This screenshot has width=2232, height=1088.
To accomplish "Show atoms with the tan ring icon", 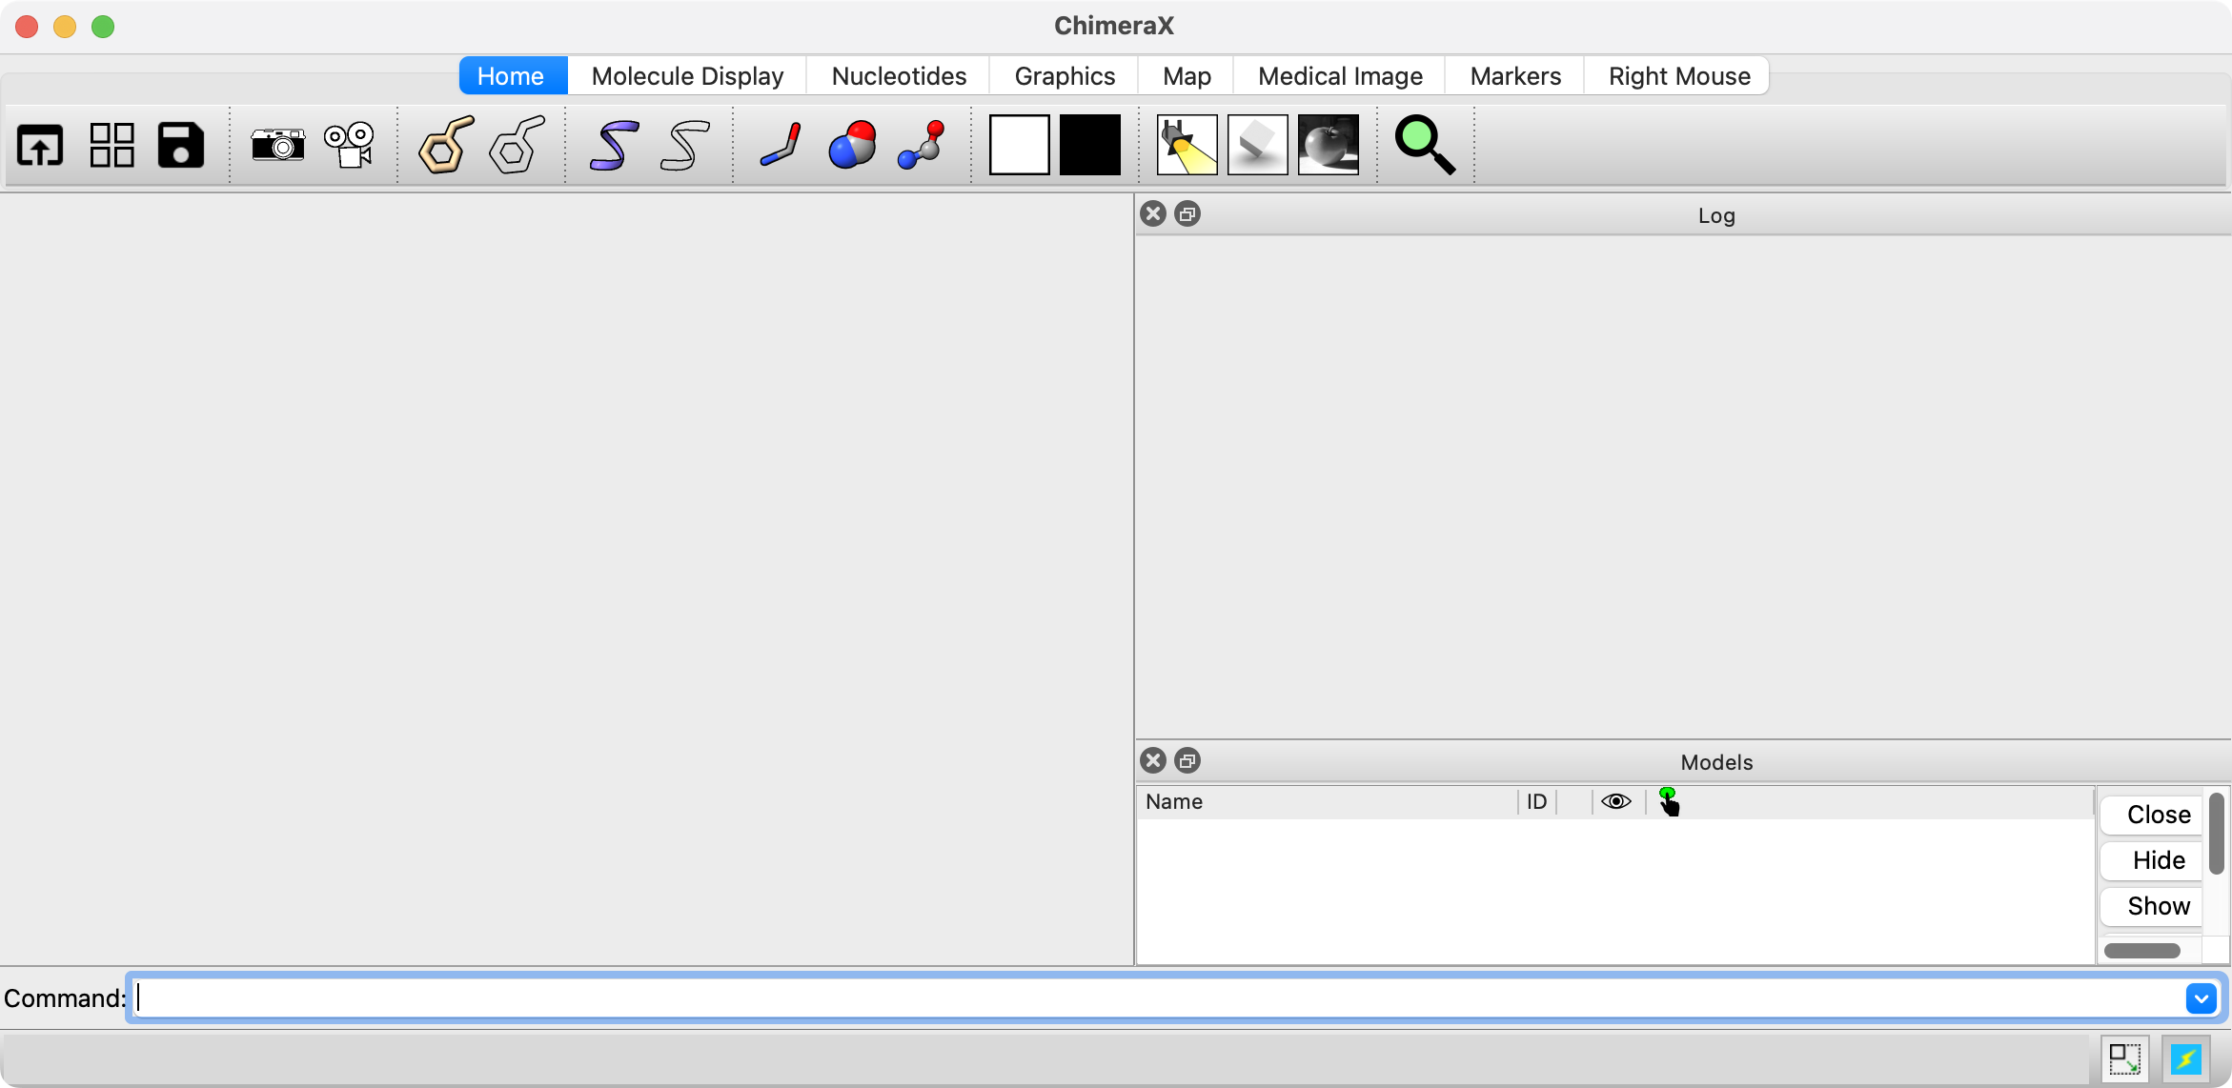I will pyautogui.click(x=446, y=146).
